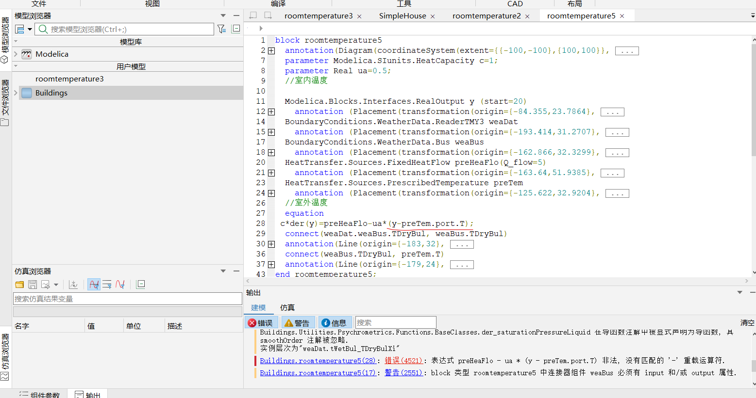Open link Buildings.roomtemperature5(17)
756x398 pixels.
(x=318, y=373)
